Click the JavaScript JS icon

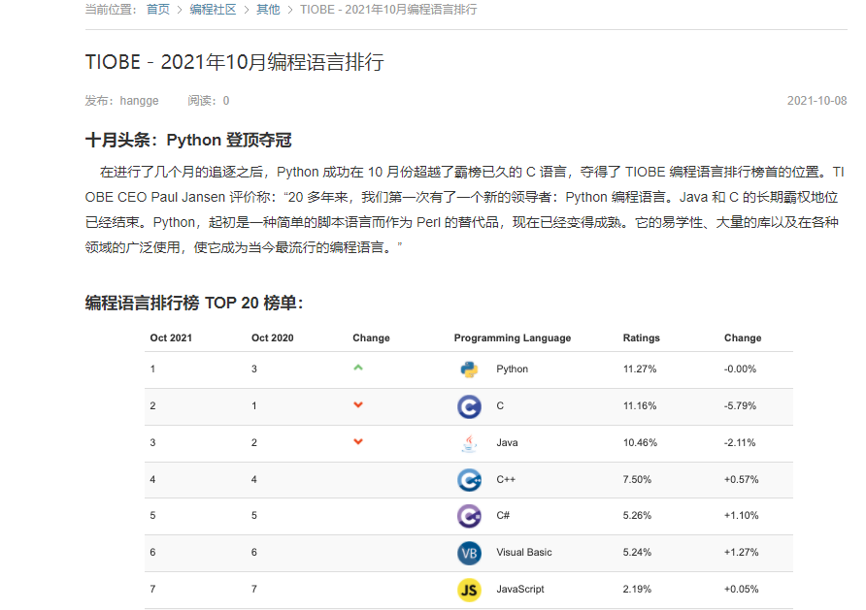coord(469,591)
